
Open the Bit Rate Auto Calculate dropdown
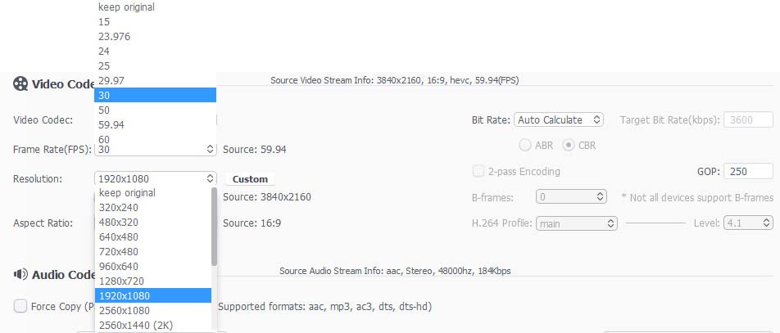point(560,120)
